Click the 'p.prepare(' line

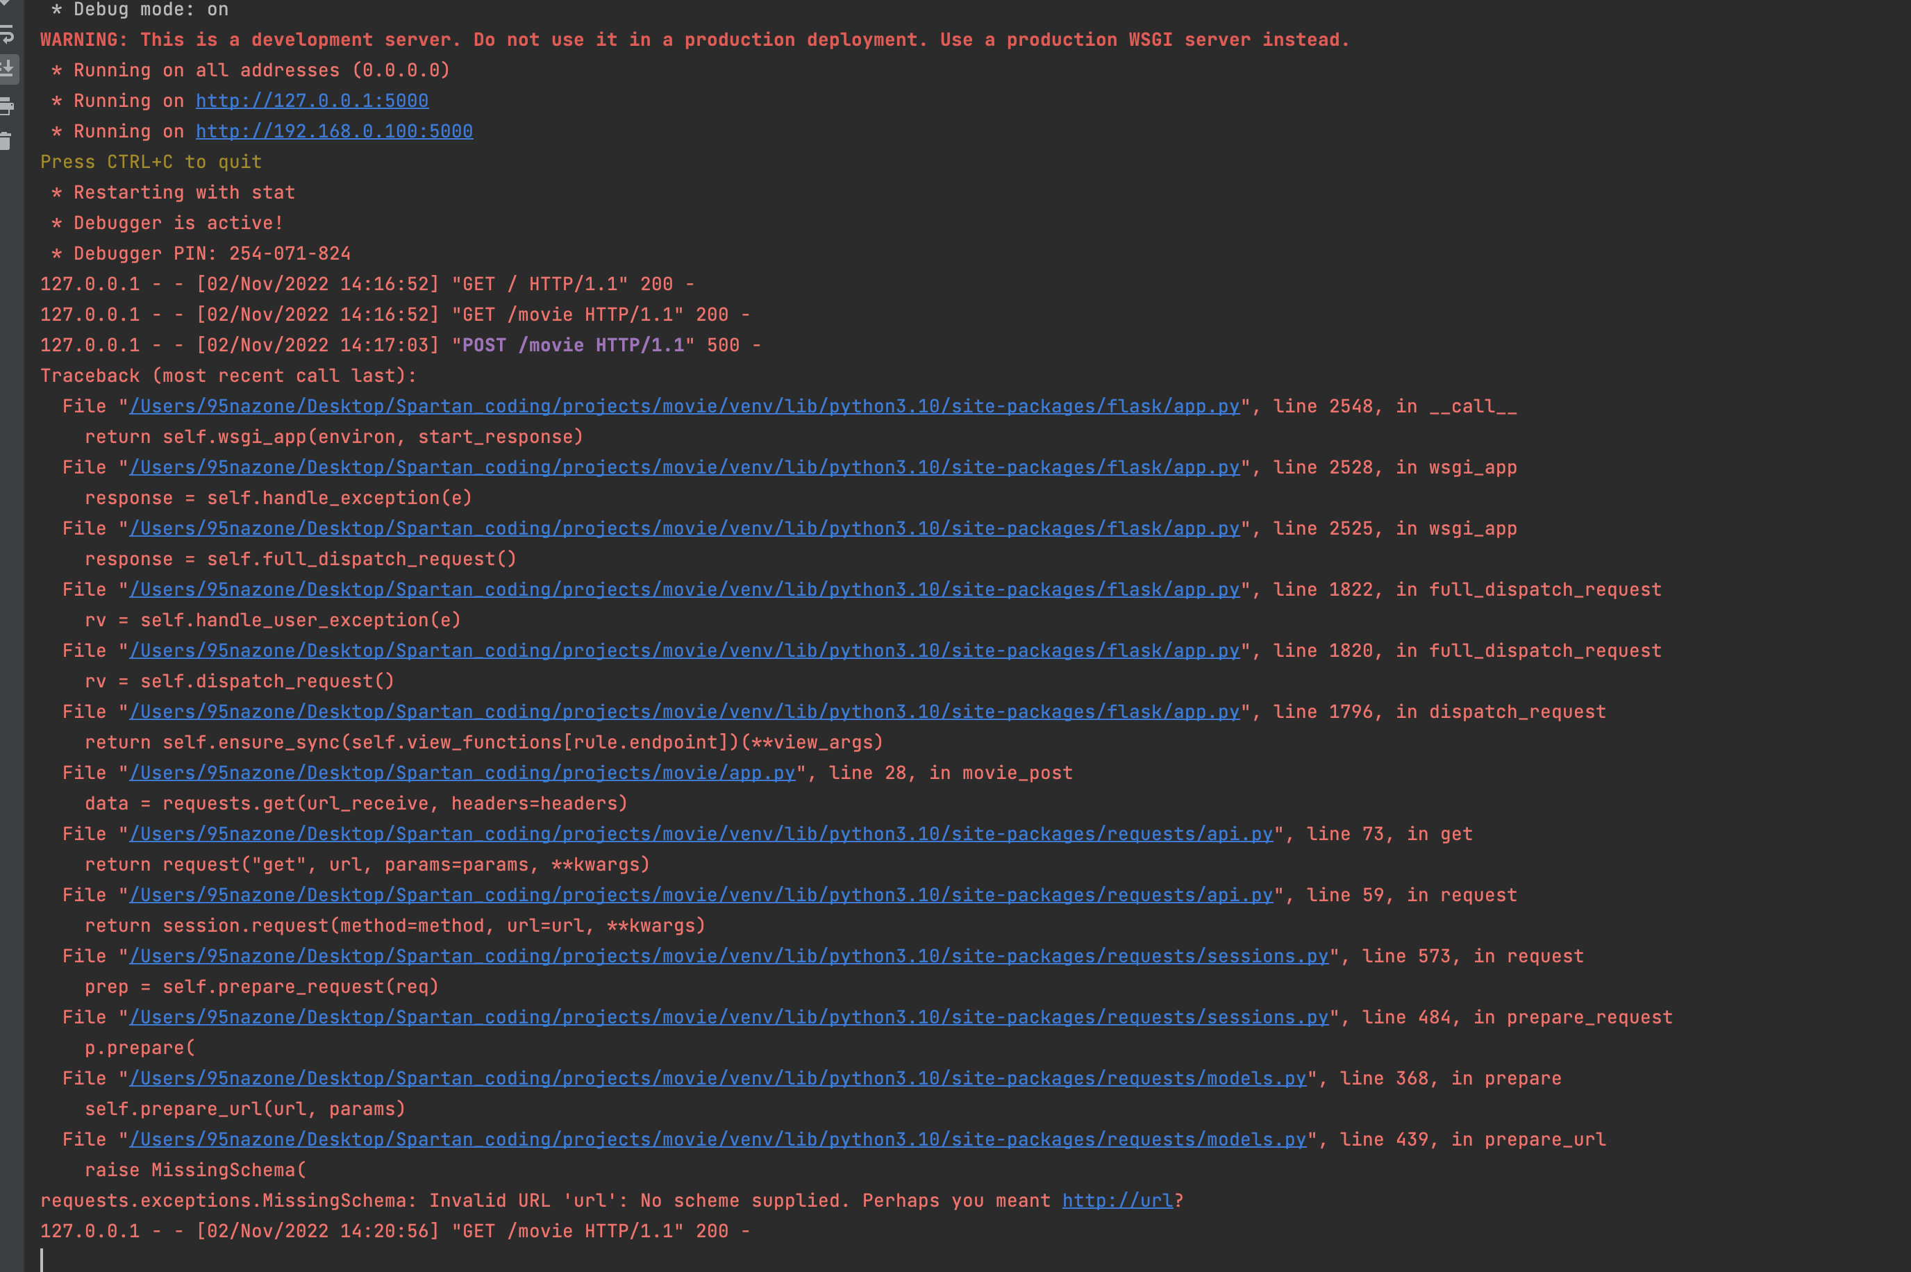click(140, 1048)
